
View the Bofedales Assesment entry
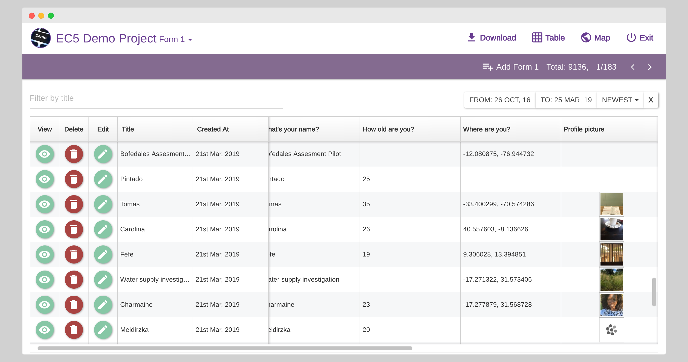point(45,154)
